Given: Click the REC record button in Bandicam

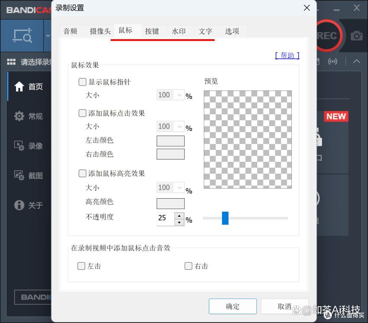Looking at the screenshot, I should (x=328, y=36).
